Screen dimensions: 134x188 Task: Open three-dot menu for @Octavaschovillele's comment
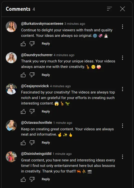pyautogui.click(x=122, y=126)
